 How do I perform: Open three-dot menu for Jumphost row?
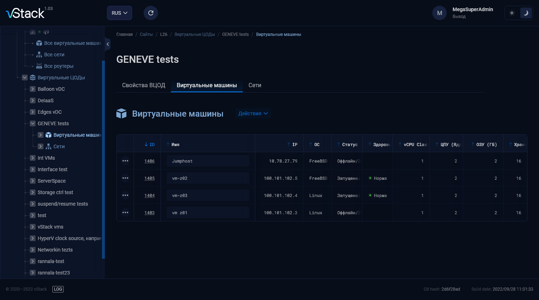click(125, 161)
